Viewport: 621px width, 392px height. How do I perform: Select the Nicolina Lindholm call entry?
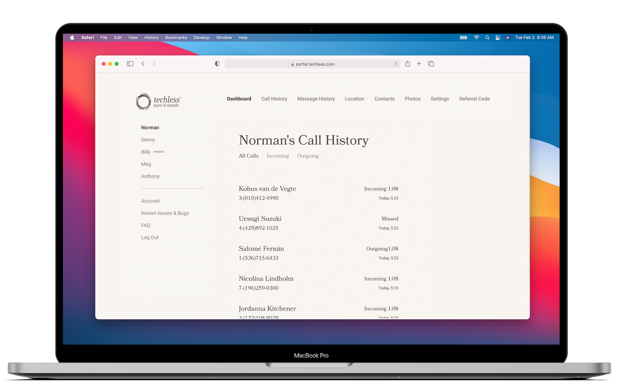[319, 283]
